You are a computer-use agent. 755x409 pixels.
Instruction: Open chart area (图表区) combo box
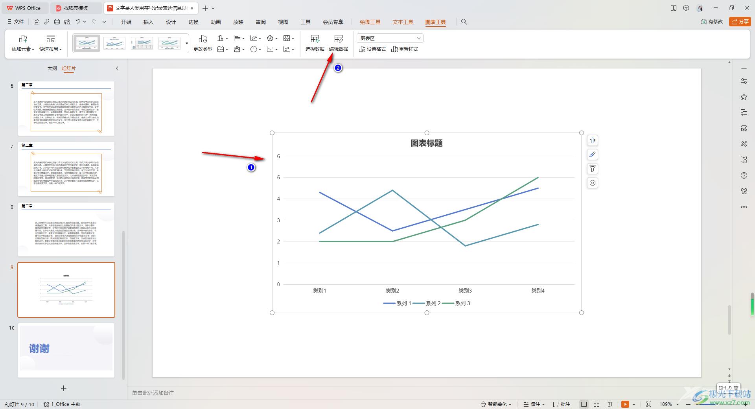point(390,38)
